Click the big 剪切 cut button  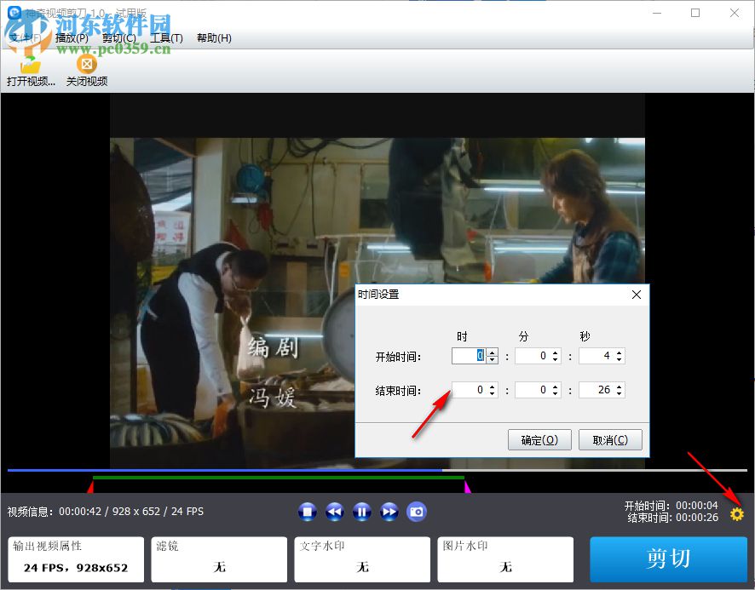pyautogui.click(x=668, y=559)
